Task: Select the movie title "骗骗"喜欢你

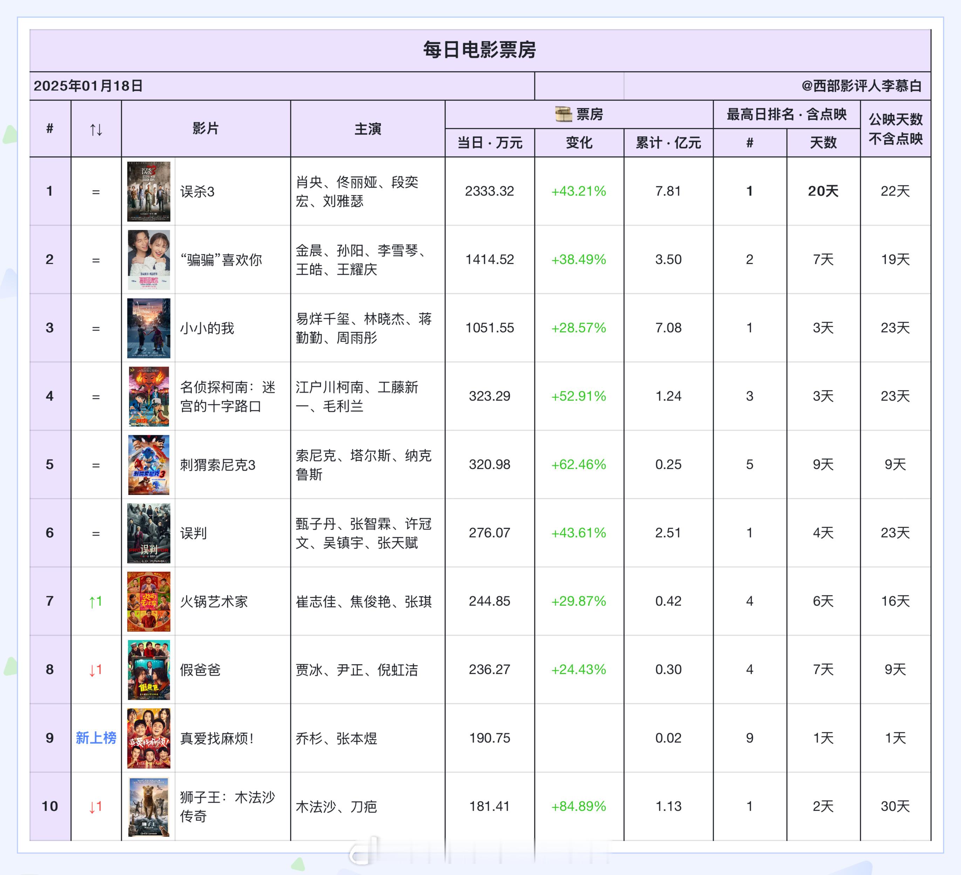Action: [x=221, y=260]
